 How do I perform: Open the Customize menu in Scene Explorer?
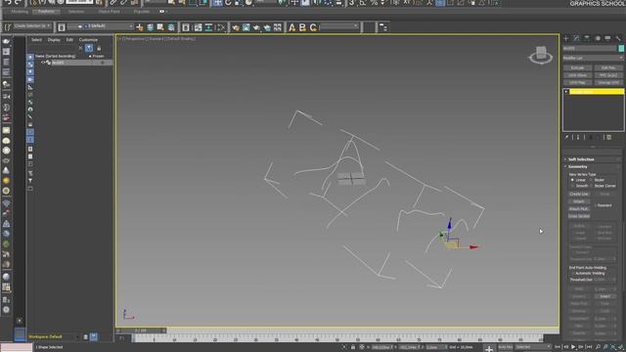(x=88, y=40)
